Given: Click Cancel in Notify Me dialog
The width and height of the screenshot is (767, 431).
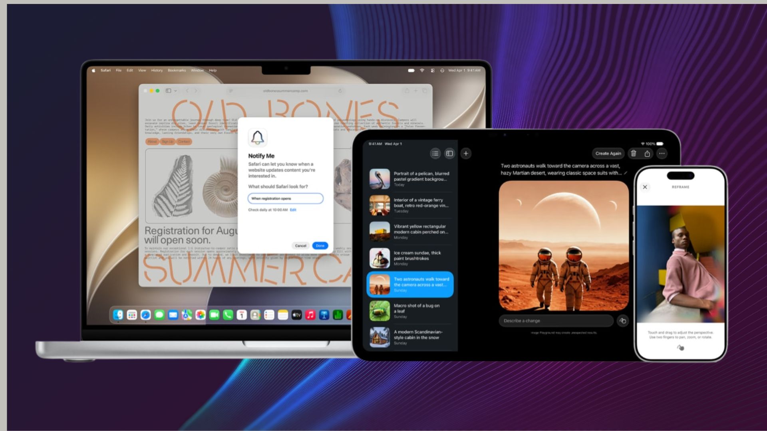Looking at the screenshot, I should tap(300, 245).
